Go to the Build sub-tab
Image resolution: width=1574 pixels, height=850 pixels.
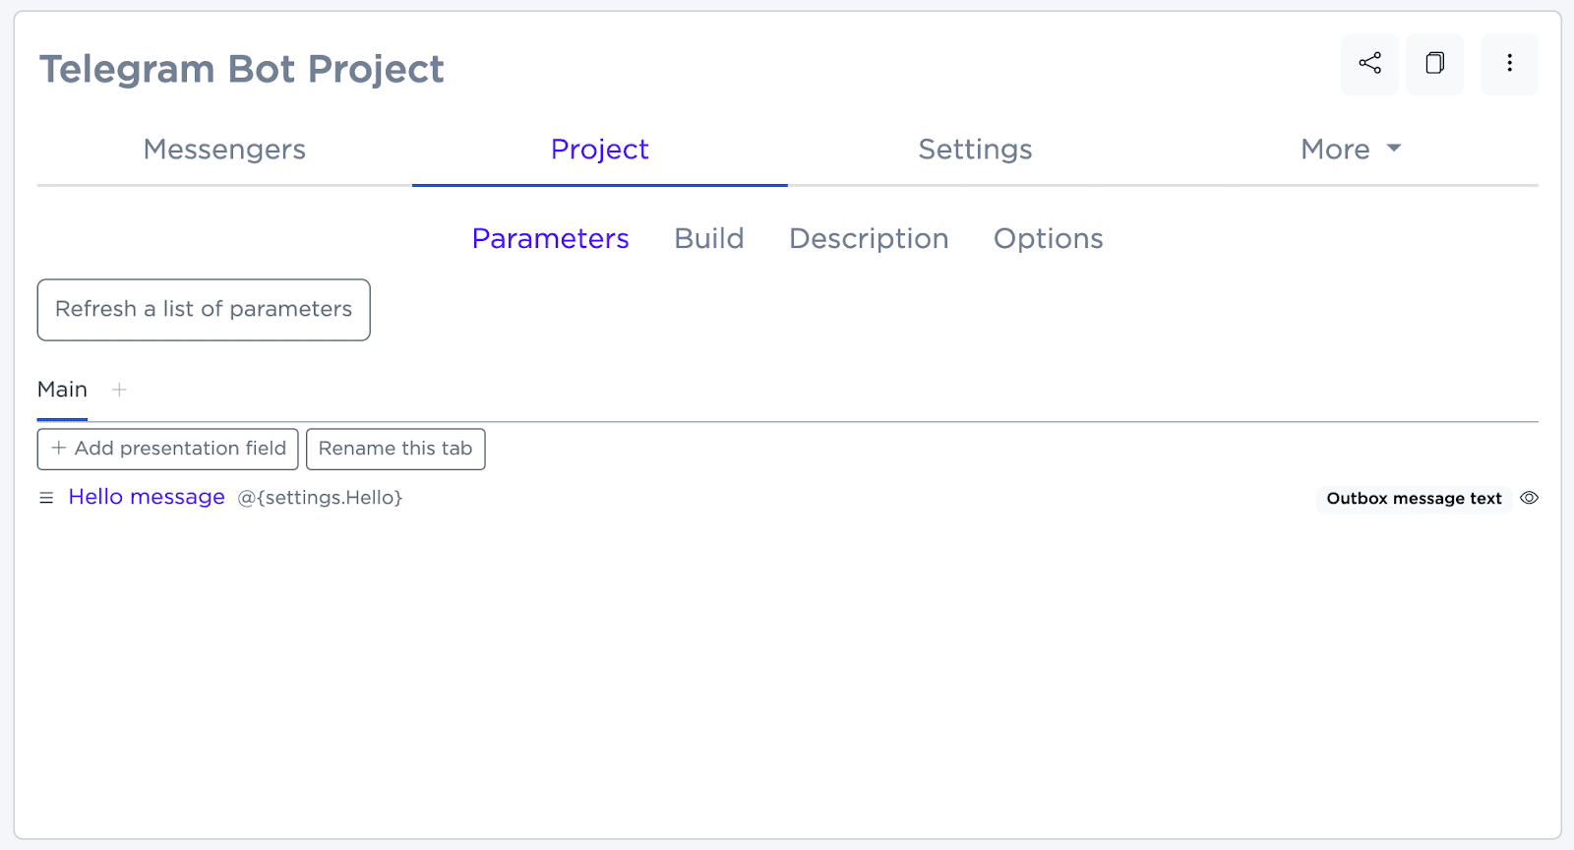pos(708,239)
